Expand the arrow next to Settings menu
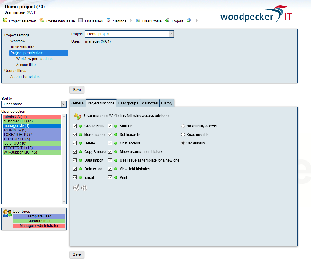Viewport: 311px width, 266px height. coord(130,21)
